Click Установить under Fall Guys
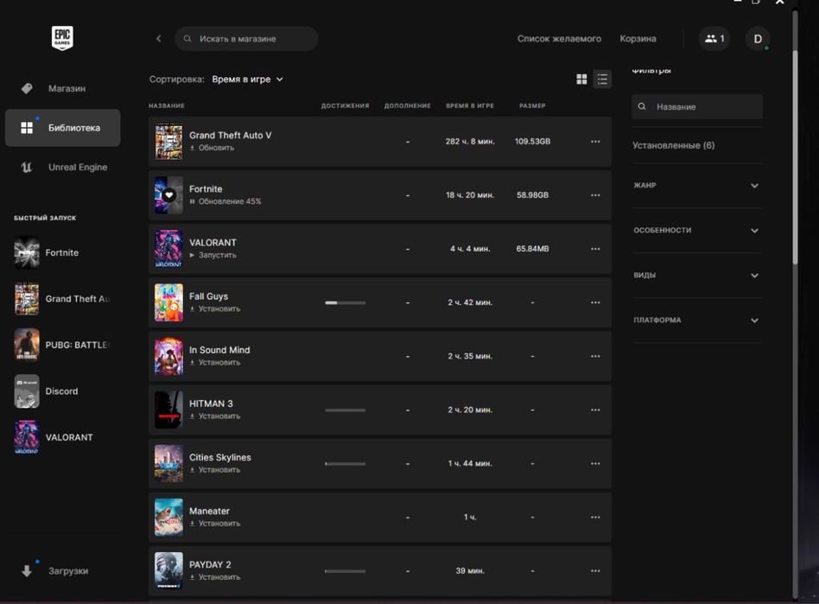This screenshot has height=604, width=819. (214, 308)
